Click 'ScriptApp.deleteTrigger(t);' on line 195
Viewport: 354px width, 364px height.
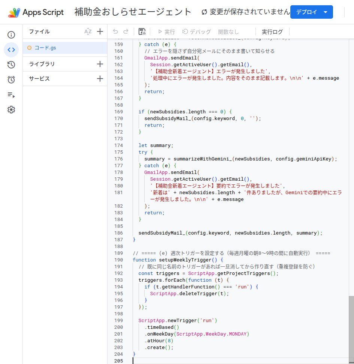(x=190, y=294)
